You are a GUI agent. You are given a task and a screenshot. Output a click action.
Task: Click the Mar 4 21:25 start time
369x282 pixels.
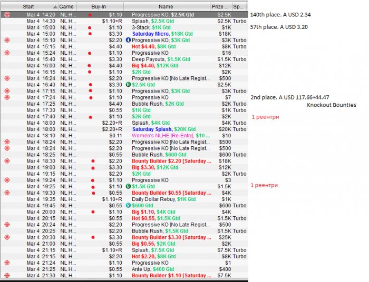click(x=41, y=269)
